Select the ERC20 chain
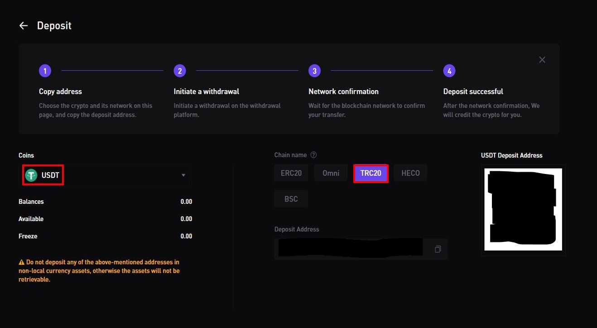 tap(291, 173)
